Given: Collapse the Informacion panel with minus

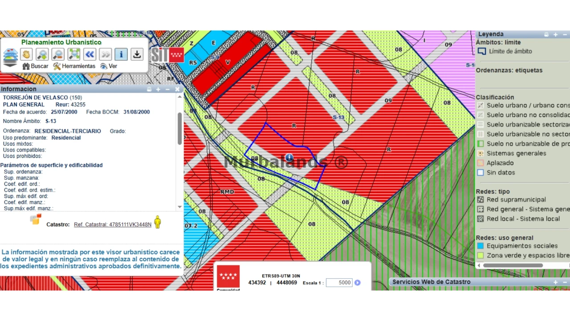Looking at the screenshot, I should click(x=167, y=89).
